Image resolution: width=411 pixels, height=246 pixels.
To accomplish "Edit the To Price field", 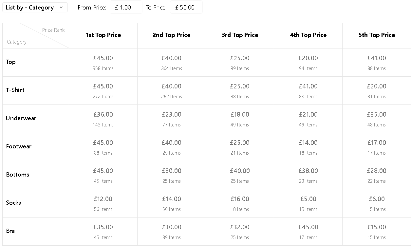I will tap(186, 8).
